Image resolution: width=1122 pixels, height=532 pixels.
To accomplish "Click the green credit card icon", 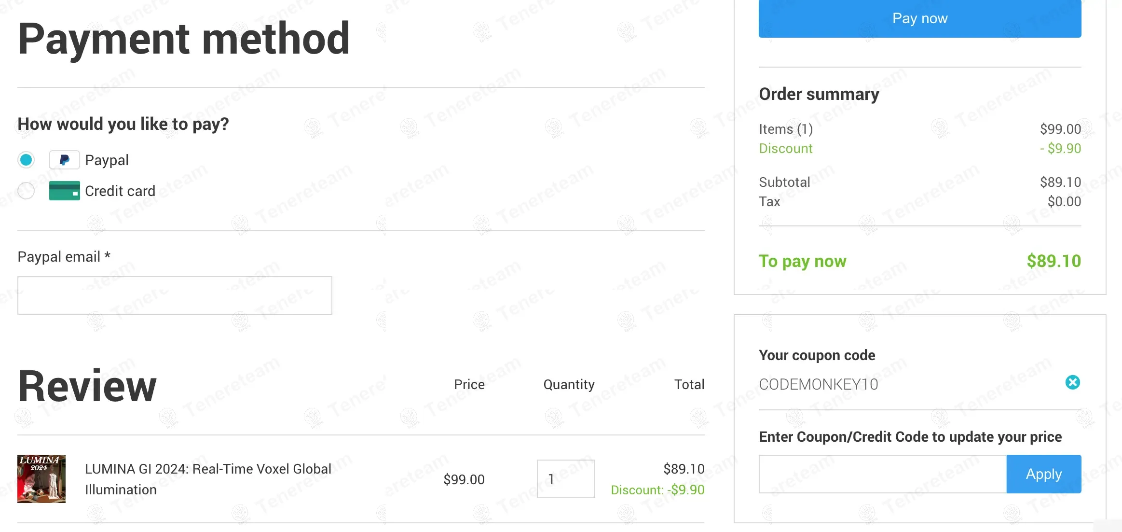I will tap(64, 191).
